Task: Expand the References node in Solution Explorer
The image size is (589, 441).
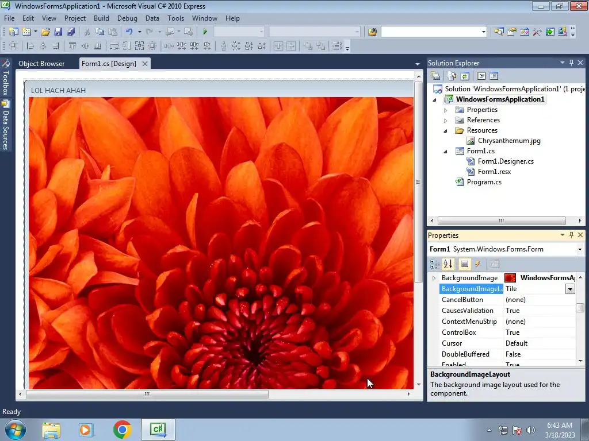Action: click(x=446, y=121)
